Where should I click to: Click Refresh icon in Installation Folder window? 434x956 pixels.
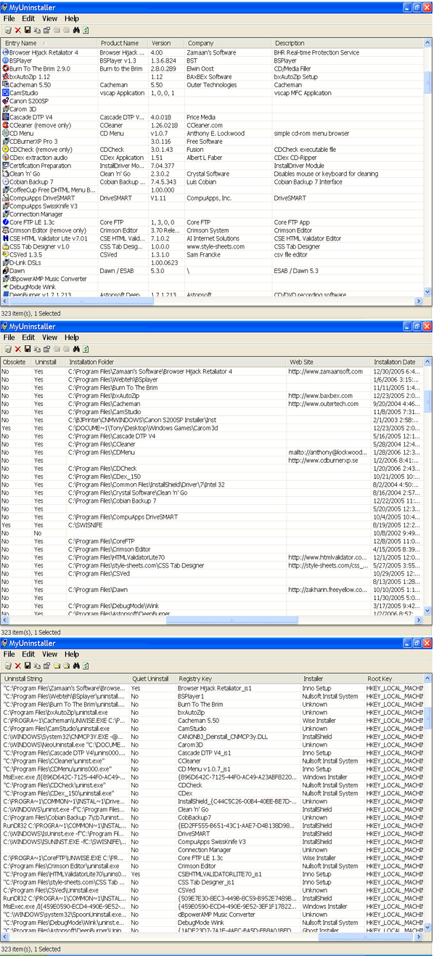[86, 349]
